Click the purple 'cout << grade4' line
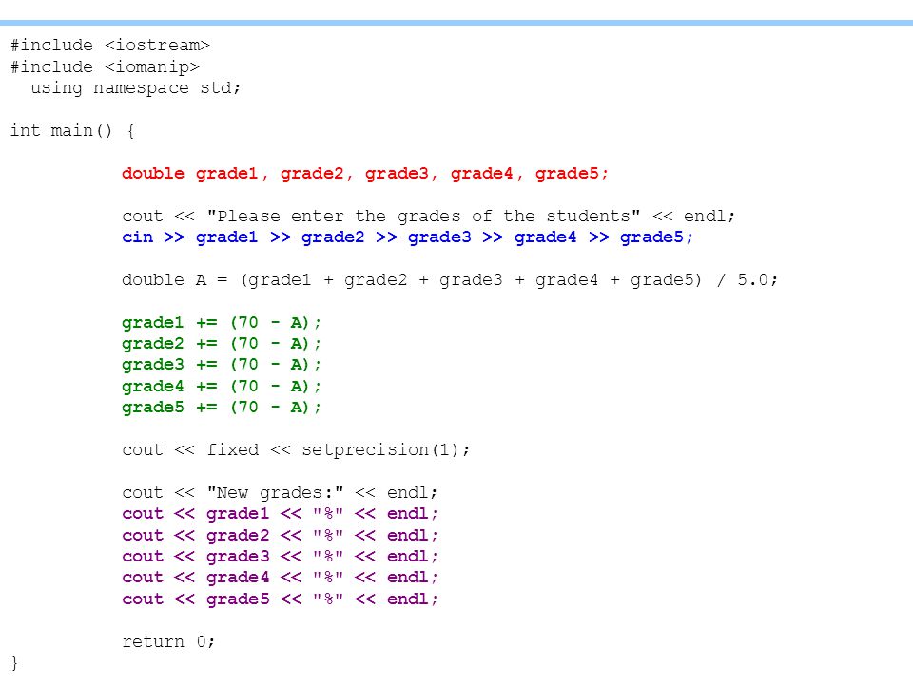 pos(280,578)
